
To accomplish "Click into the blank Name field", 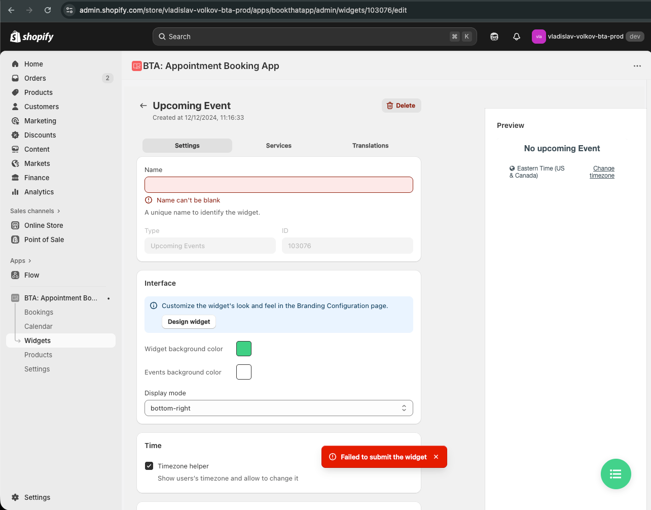I will click(278, 185).
